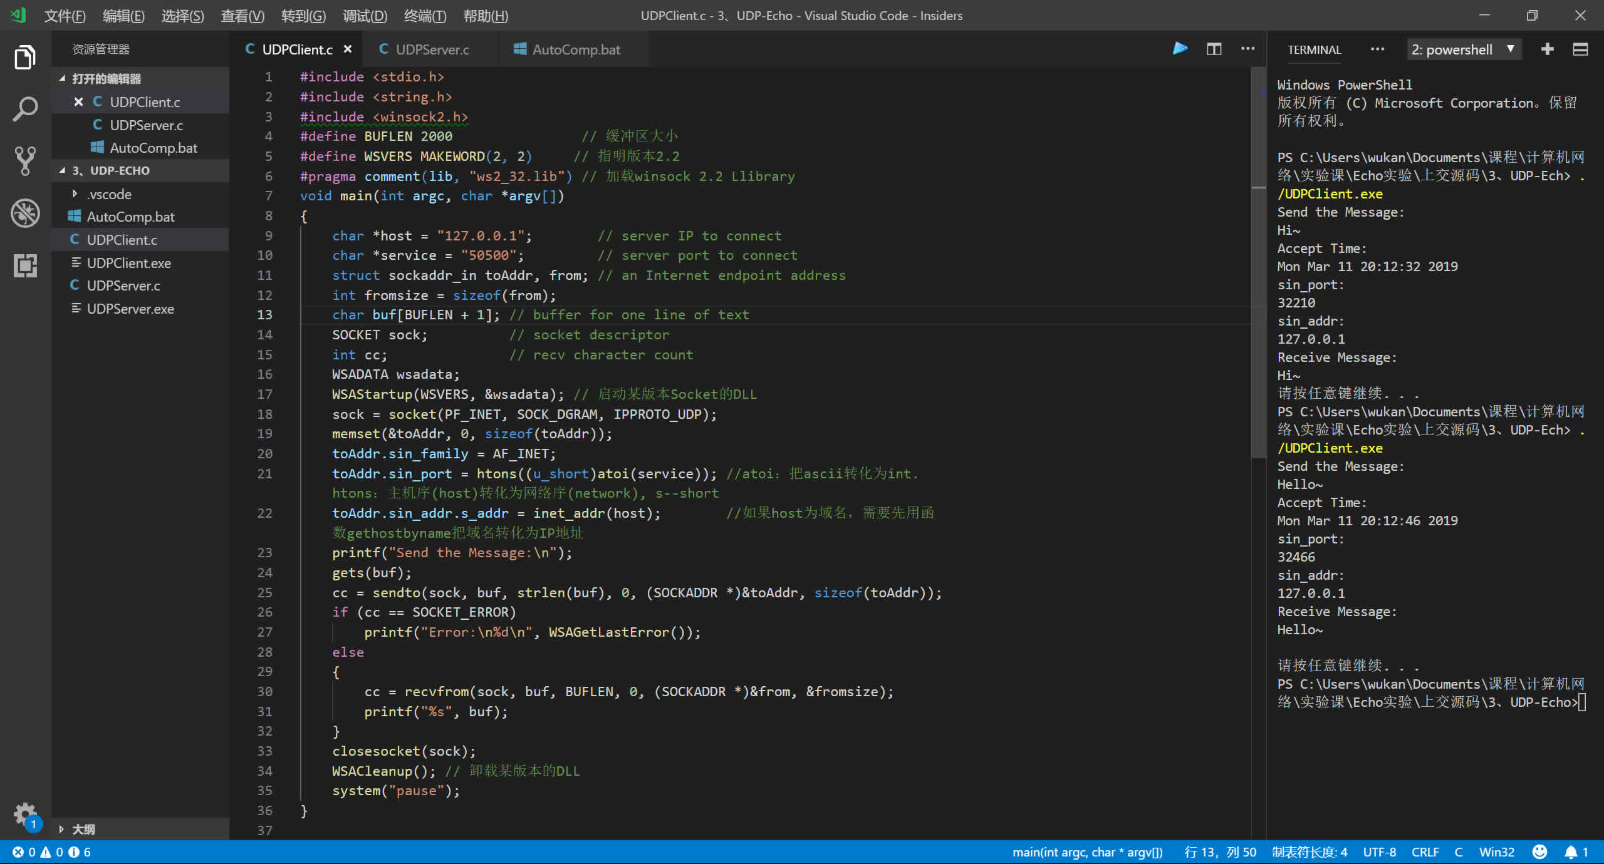Open notifications bell in status bar
This screenshot has width=1604, height=864.
tap(1571, 852)
